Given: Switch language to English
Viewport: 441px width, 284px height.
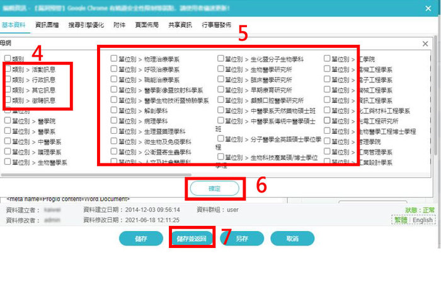Looking at the screenshot, I should click(x=423, y=220).
